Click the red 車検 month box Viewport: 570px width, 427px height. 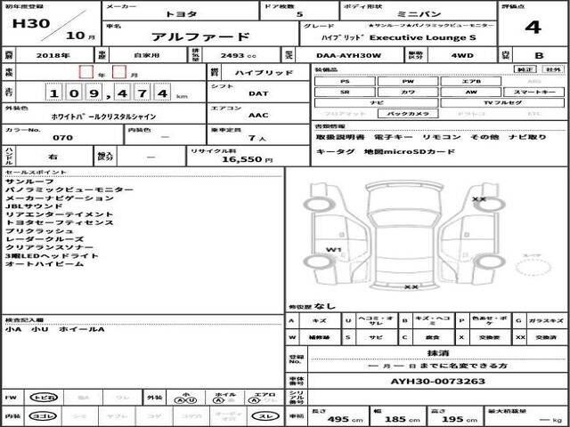(119, 72)
